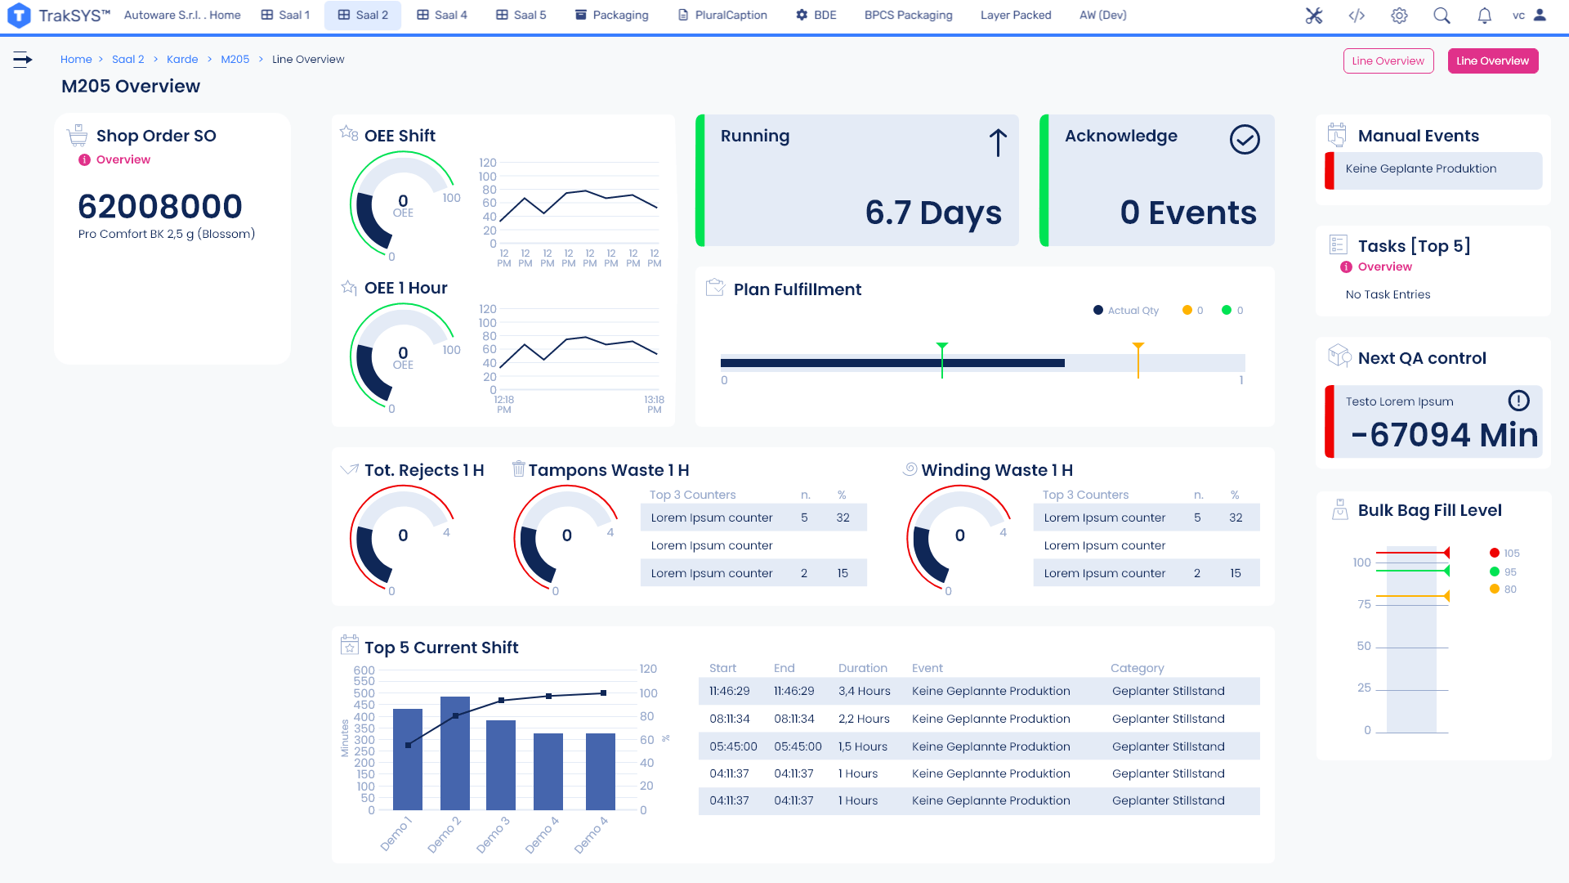Click the search magnifier icon
The width and height of the screenshot is (1569, 883).
1442,16
